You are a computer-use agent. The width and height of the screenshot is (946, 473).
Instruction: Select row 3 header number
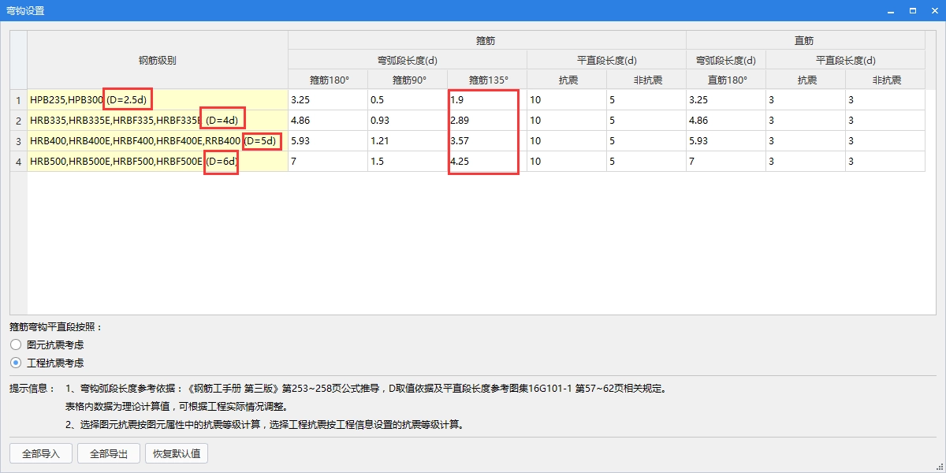click(x=18, y=141)
